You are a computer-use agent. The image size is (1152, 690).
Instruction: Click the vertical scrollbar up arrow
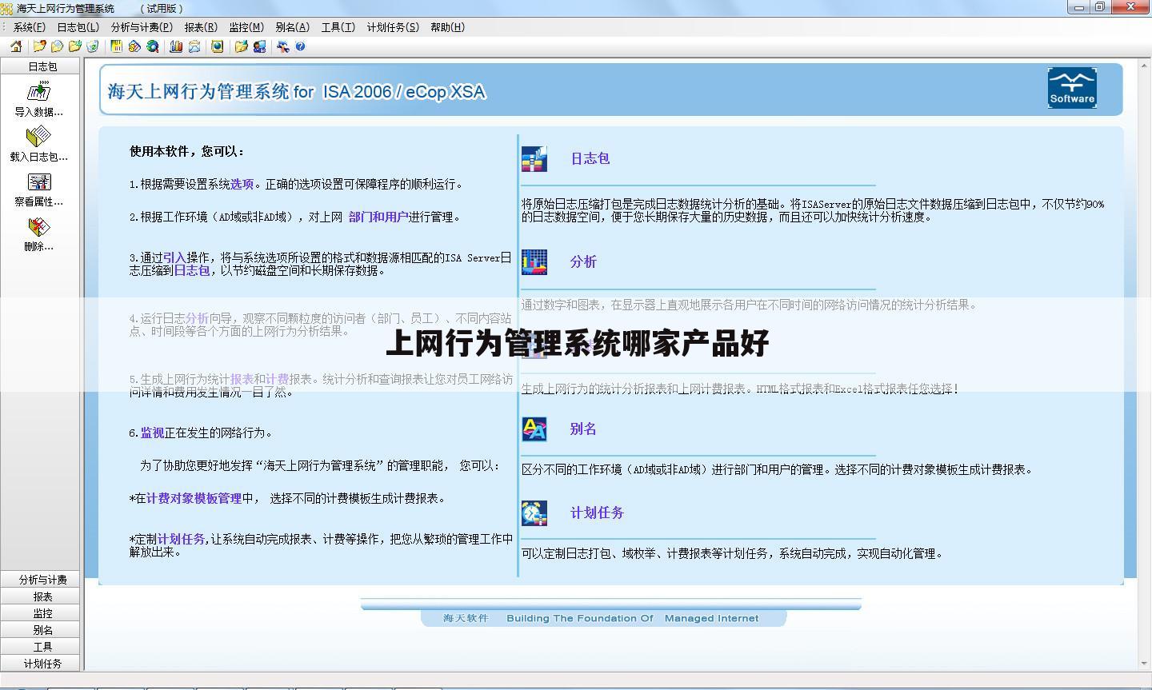click(1145, 65)
